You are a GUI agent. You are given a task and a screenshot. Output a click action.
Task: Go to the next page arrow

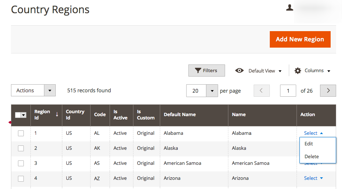coord(328,90)
